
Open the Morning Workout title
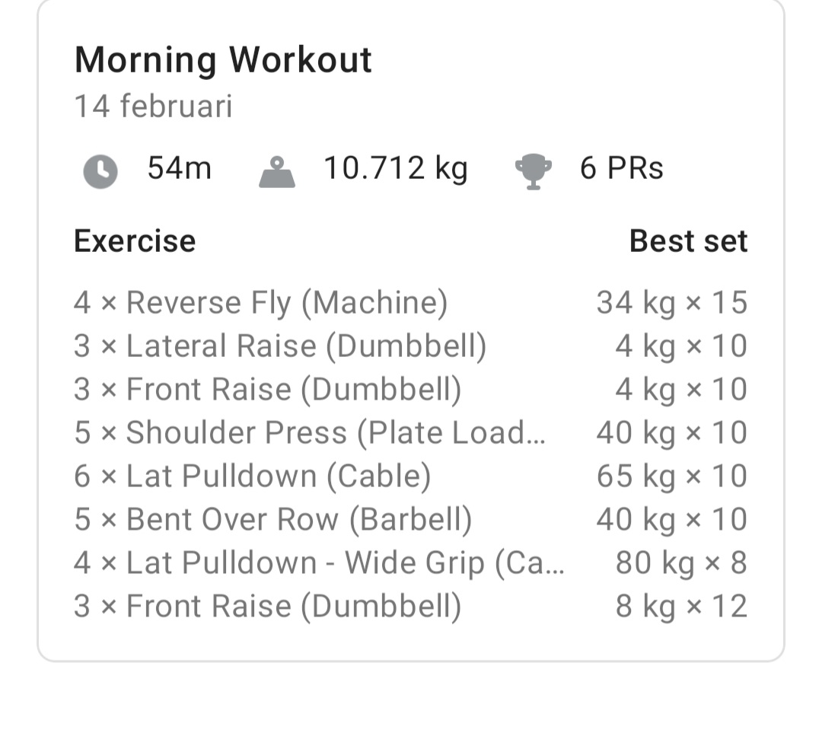pos(223,60)
